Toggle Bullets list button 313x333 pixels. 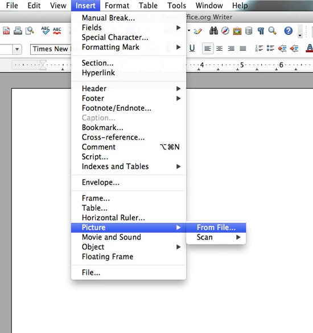(270, 48)
